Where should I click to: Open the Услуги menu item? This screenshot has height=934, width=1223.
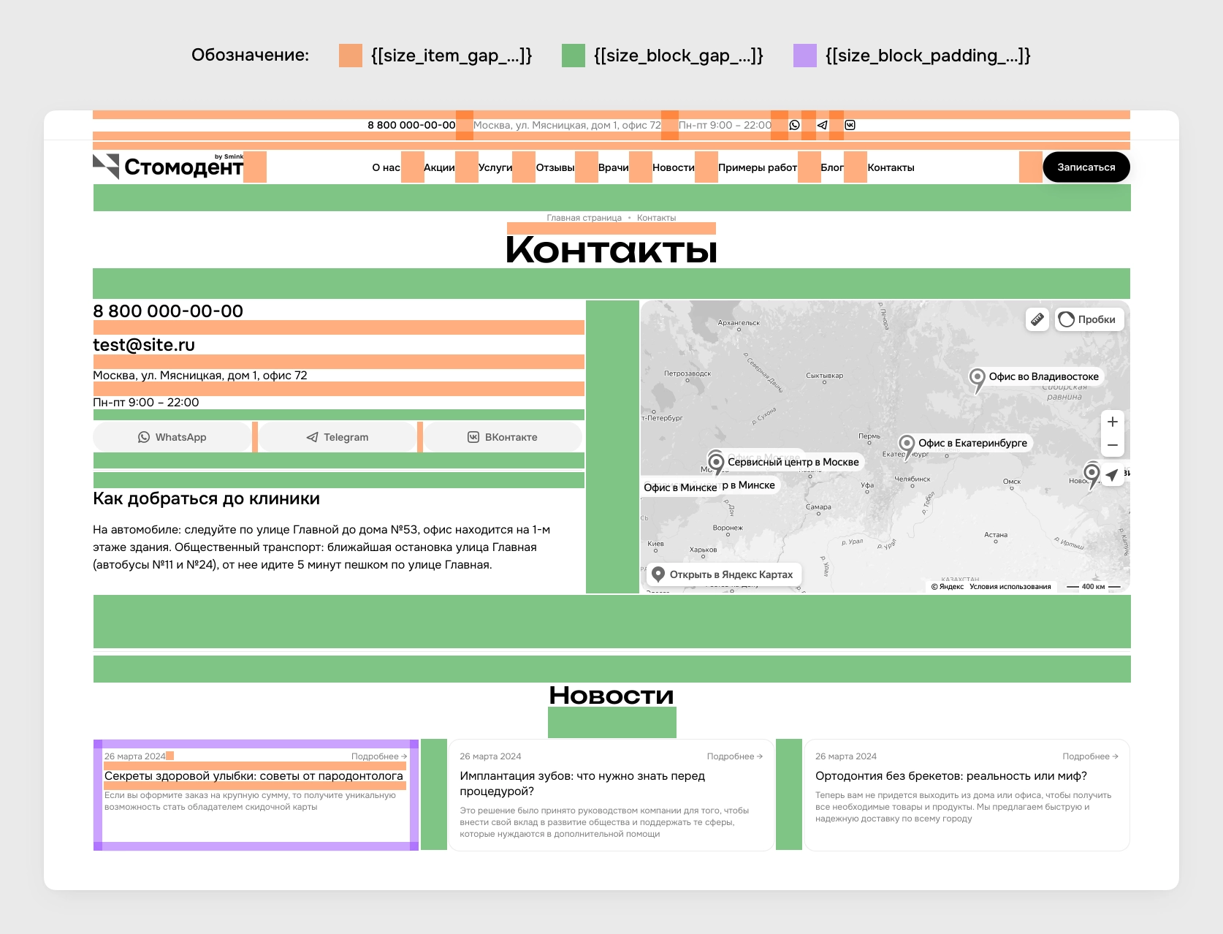point(495,167)
